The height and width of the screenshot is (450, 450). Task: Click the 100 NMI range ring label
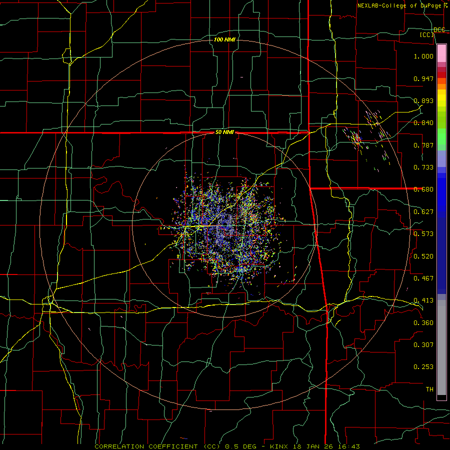point(224,39)
